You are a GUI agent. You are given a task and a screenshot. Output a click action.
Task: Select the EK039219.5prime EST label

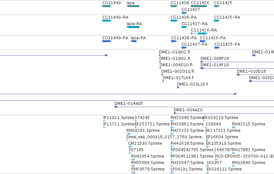coord(221,118)
